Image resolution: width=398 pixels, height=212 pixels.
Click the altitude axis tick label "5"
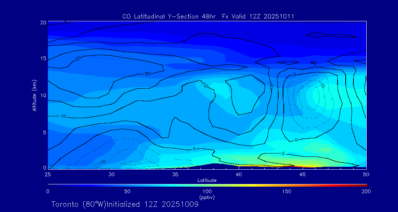coord(44,132)
